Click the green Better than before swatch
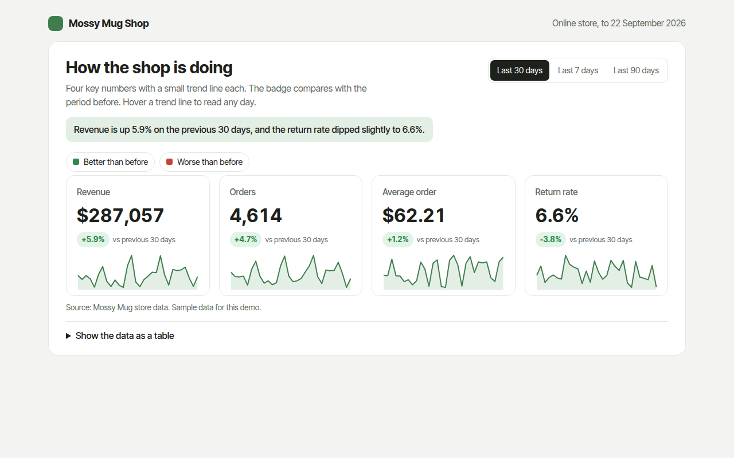This screenshot has height=458, width=734. pyautogui.click(x=76, y=162)
